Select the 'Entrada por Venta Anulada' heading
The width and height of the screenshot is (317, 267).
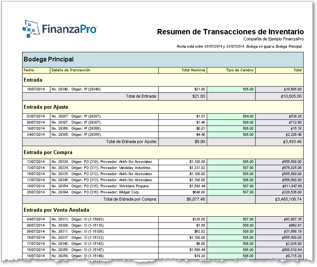(56, 210)
